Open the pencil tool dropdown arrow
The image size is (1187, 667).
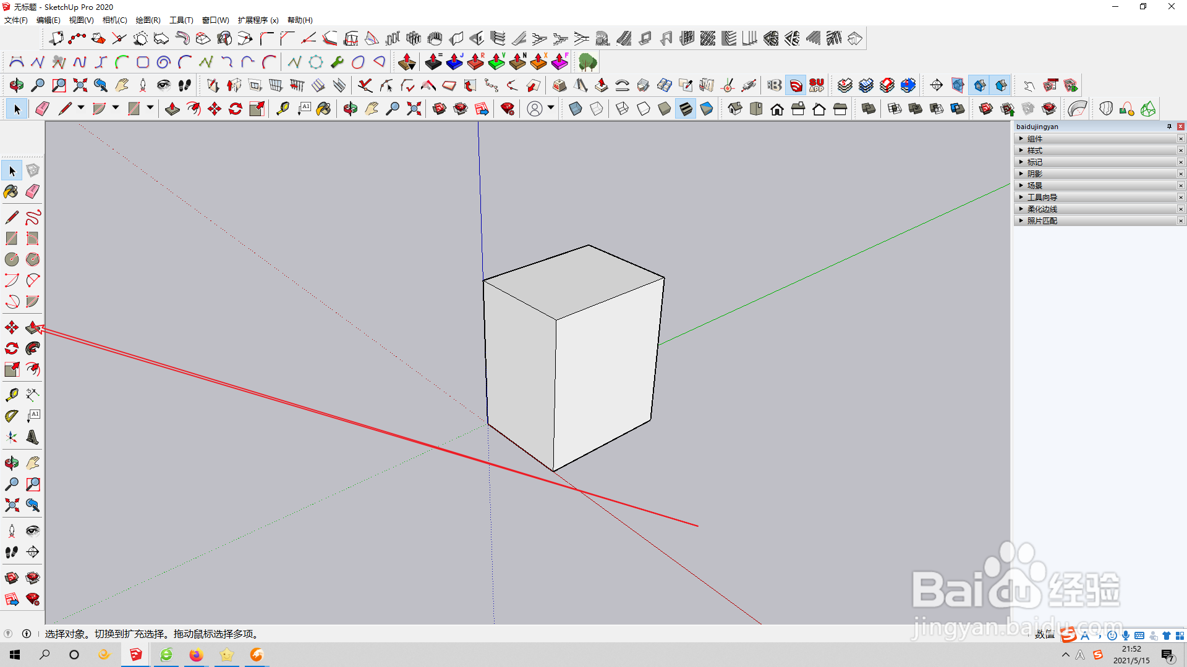point(81,108)
